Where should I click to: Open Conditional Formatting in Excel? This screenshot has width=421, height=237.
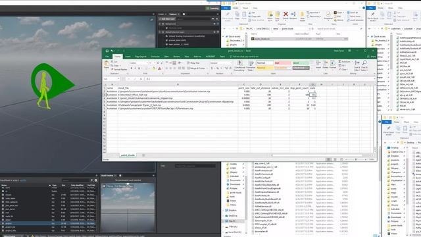pyautogui.click(x=239, y=66)
